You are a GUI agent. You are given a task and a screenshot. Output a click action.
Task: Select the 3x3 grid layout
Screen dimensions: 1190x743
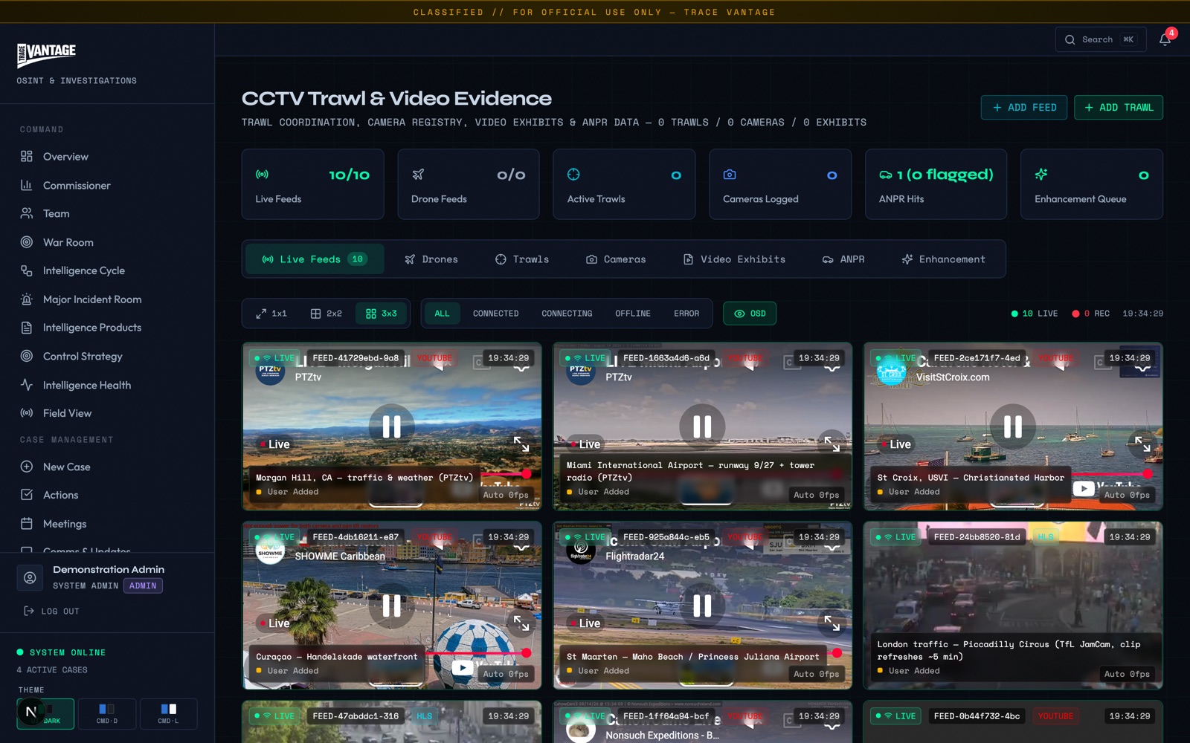pyautogui.click(x=382, y=314)
